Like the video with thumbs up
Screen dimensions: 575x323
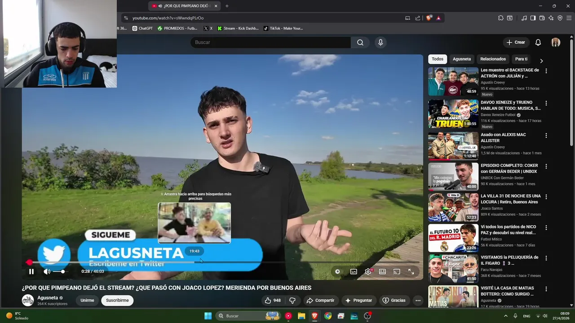pos(273,301)
